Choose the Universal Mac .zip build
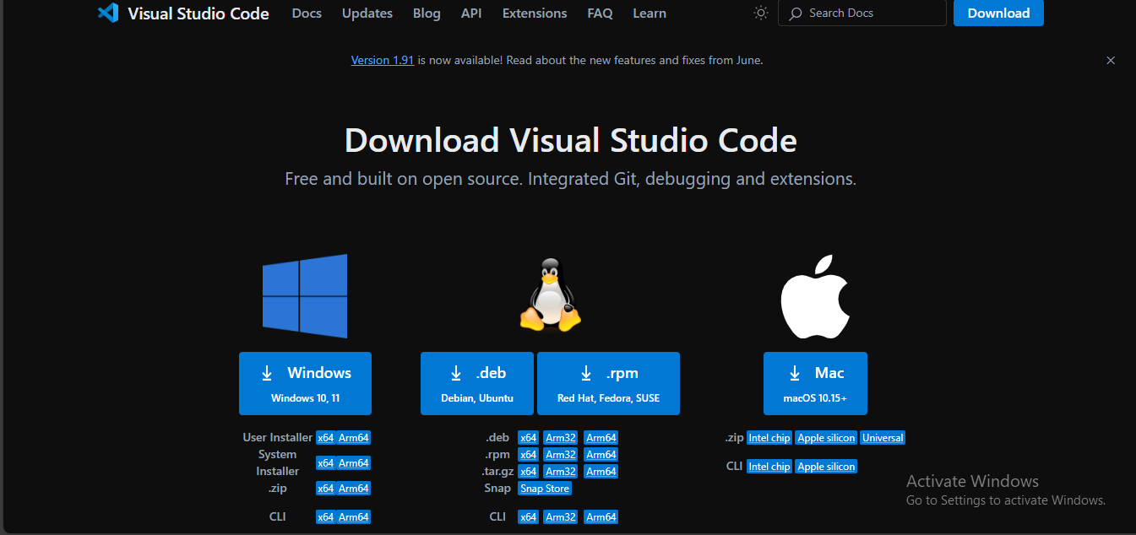The image size is (1136, 535). pos(883,438)
